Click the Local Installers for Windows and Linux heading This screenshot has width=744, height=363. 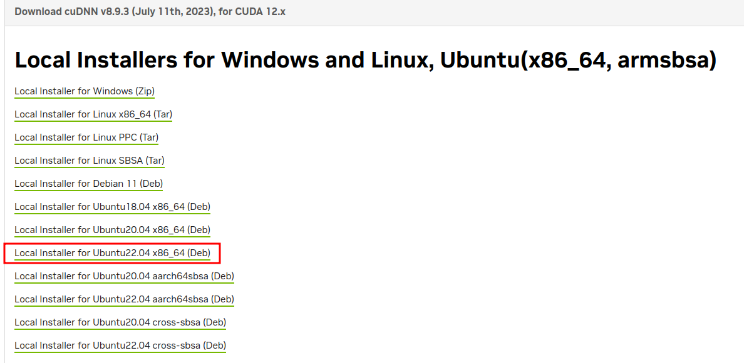[x=365, y=60]
